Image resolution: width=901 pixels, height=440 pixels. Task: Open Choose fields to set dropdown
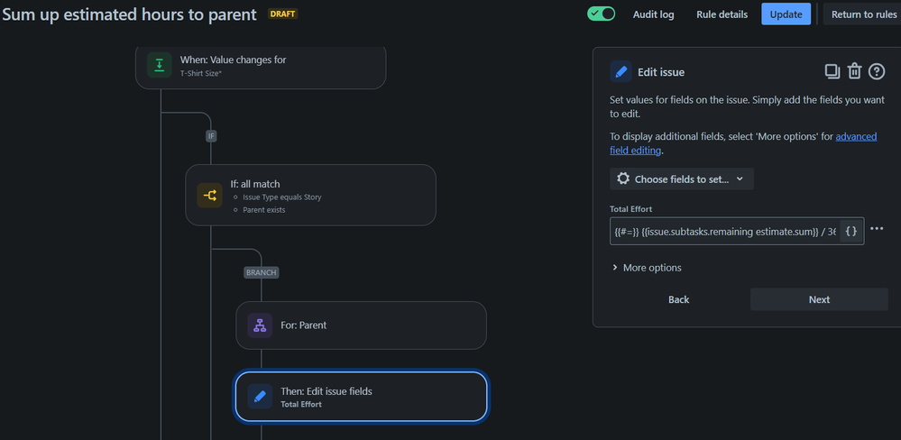pyautogui.click(x=682, y=179)
